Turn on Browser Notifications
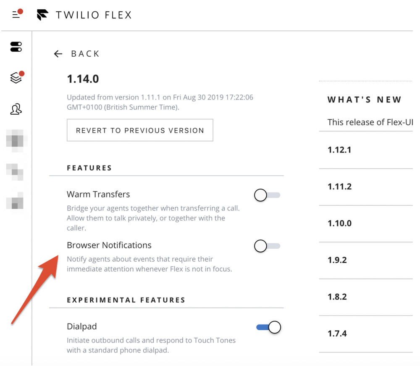The width and height of the screenshot is (420, 366). click(x=267, y=246)
